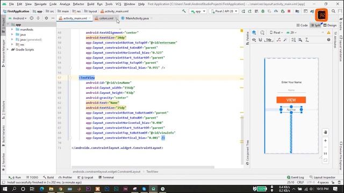
Task: Click the Debug app bug icon
Action: [x=263, y=11]
